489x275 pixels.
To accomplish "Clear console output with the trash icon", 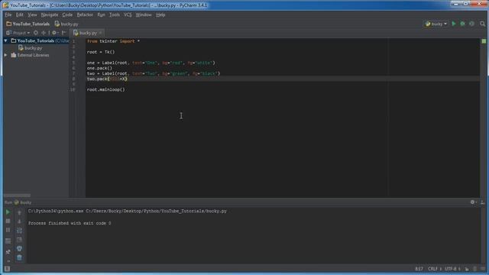I will tap(19, 257).
